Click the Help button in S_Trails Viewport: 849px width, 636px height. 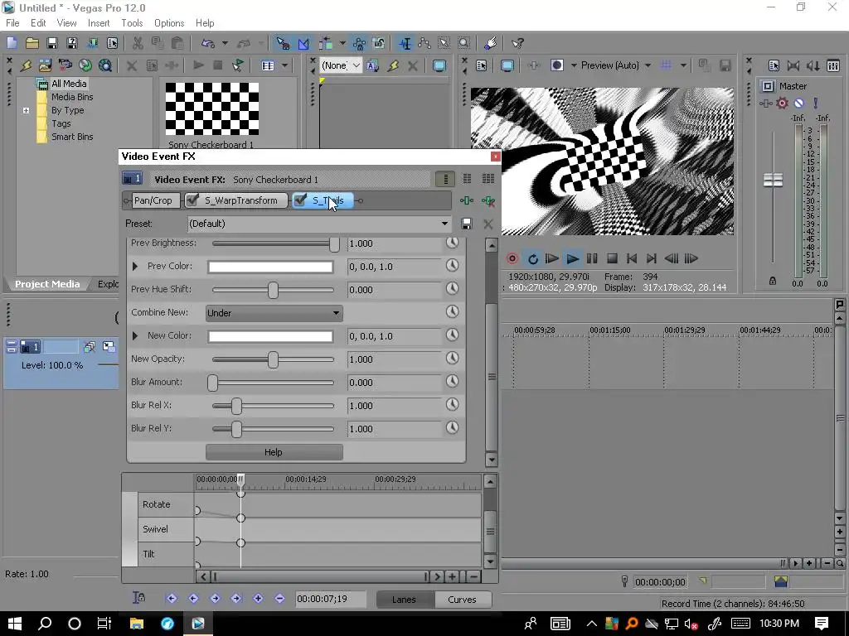pos(274,452)
